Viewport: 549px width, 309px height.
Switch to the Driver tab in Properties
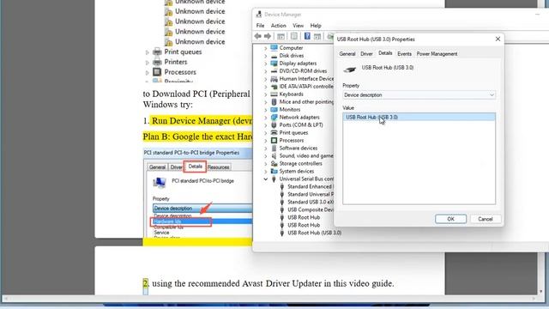tap(366, 54)
